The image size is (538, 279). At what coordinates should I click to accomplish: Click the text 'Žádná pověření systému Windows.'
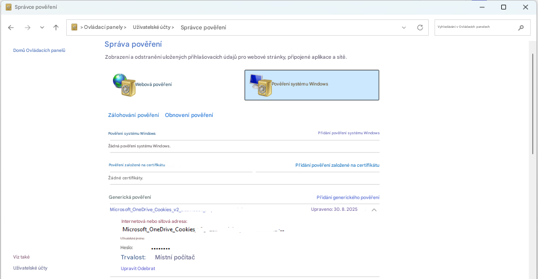(139, 146)
